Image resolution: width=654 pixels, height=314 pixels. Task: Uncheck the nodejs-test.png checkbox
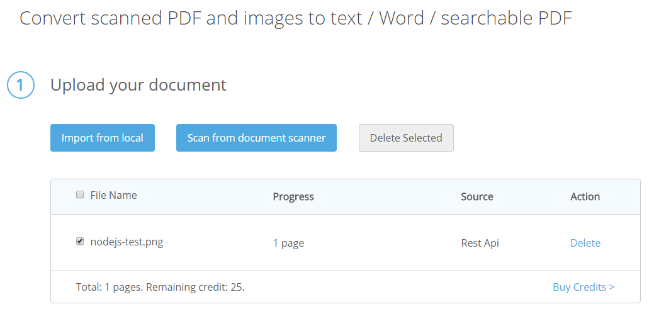tap(80, 241)
